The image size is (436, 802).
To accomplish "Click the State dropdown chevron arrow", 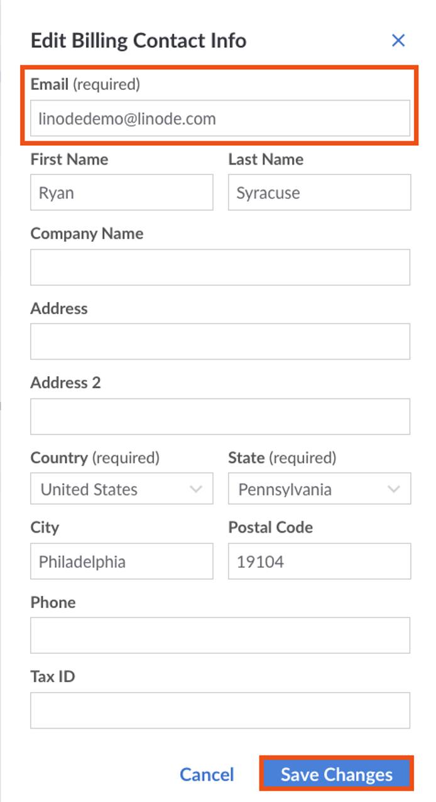I will point(394,489).
